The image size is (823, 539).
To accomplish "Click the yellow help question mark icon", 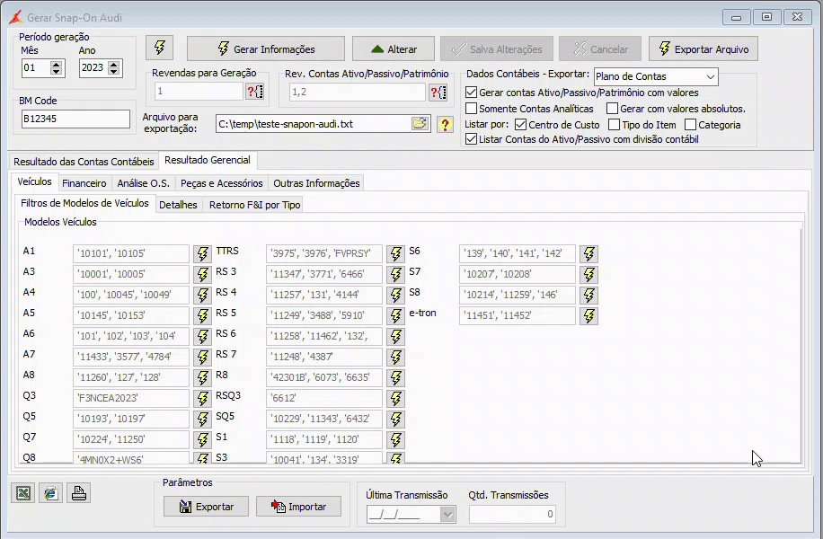I will click(x=445, y=124).
